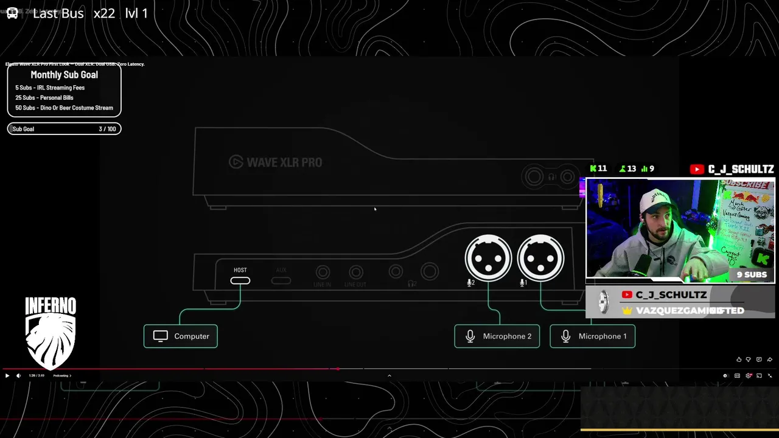Expand the Podcasting chapter list
The image size is (779, 438).
62,376
